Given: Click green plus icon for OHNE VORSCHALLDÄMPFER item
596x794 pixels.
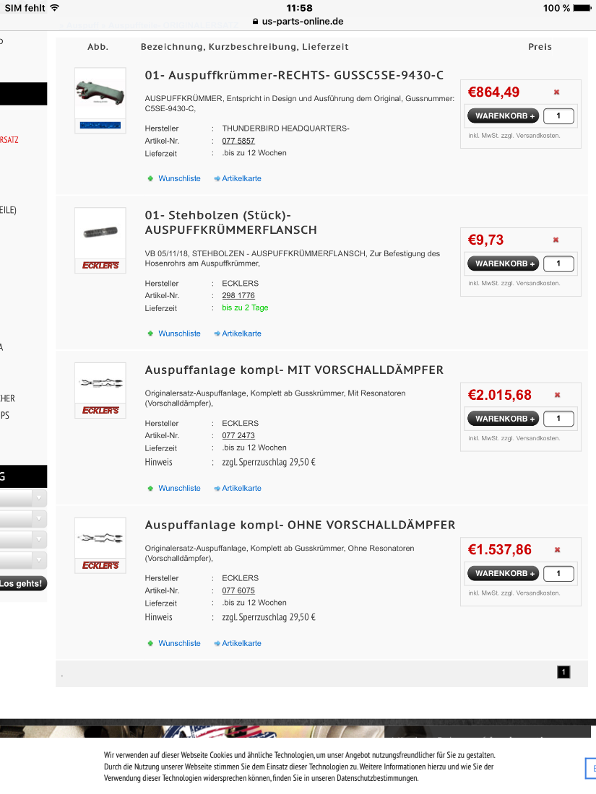Looking at the screenshot, I should point(150,644).
